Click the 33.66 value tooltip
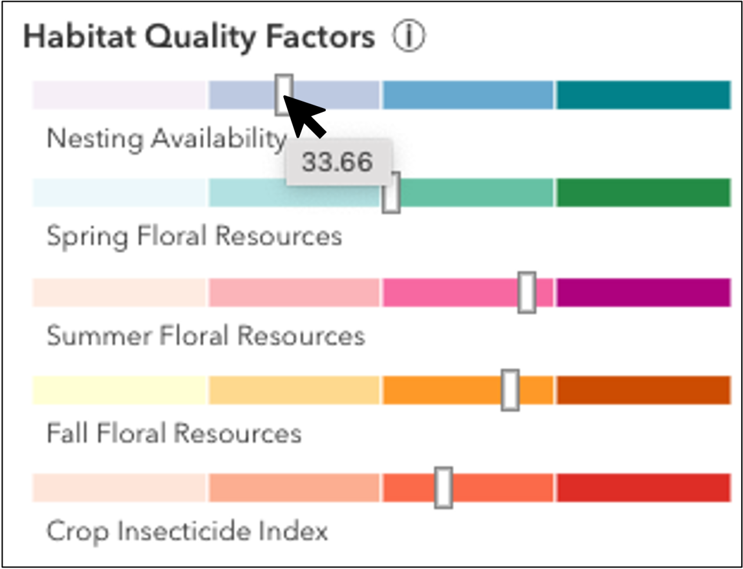The height and width of the screenshot is (569, 743). click(338, 162)
